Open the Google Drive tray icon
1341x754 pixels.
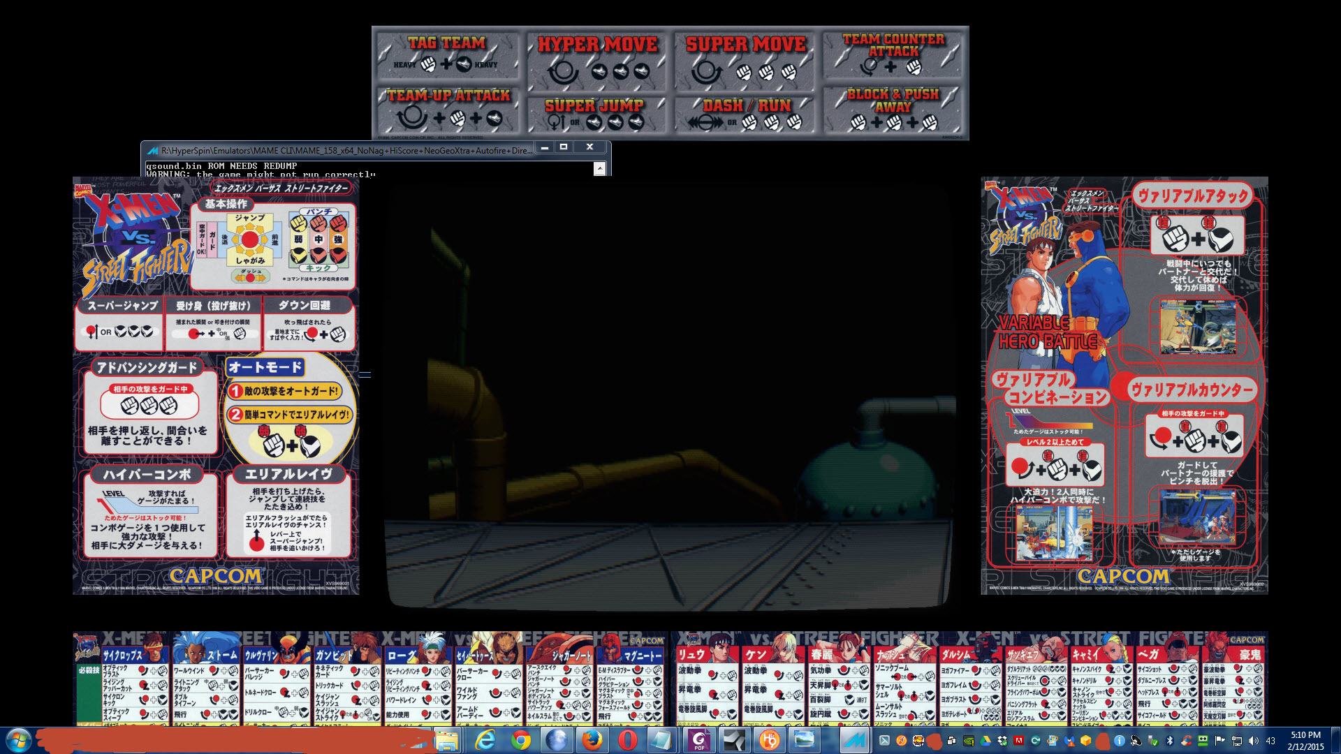click(985, 741)
